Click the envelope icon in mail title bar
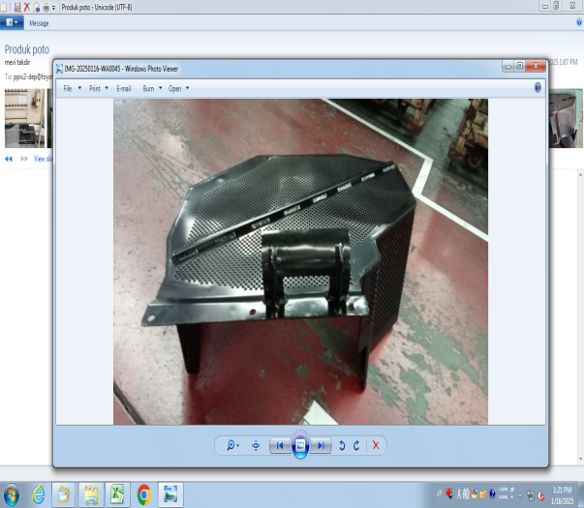This screenshot has height=508, width=584. click(x=3, y=7)
